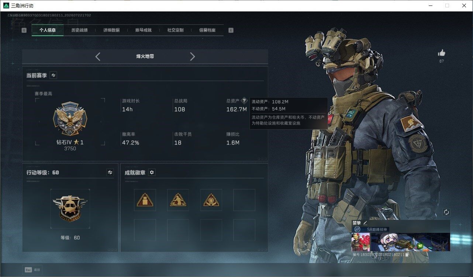Toggle the 行动等级 swap icon
This screenshot has height=277, width=473.
(x=110, y=172)
